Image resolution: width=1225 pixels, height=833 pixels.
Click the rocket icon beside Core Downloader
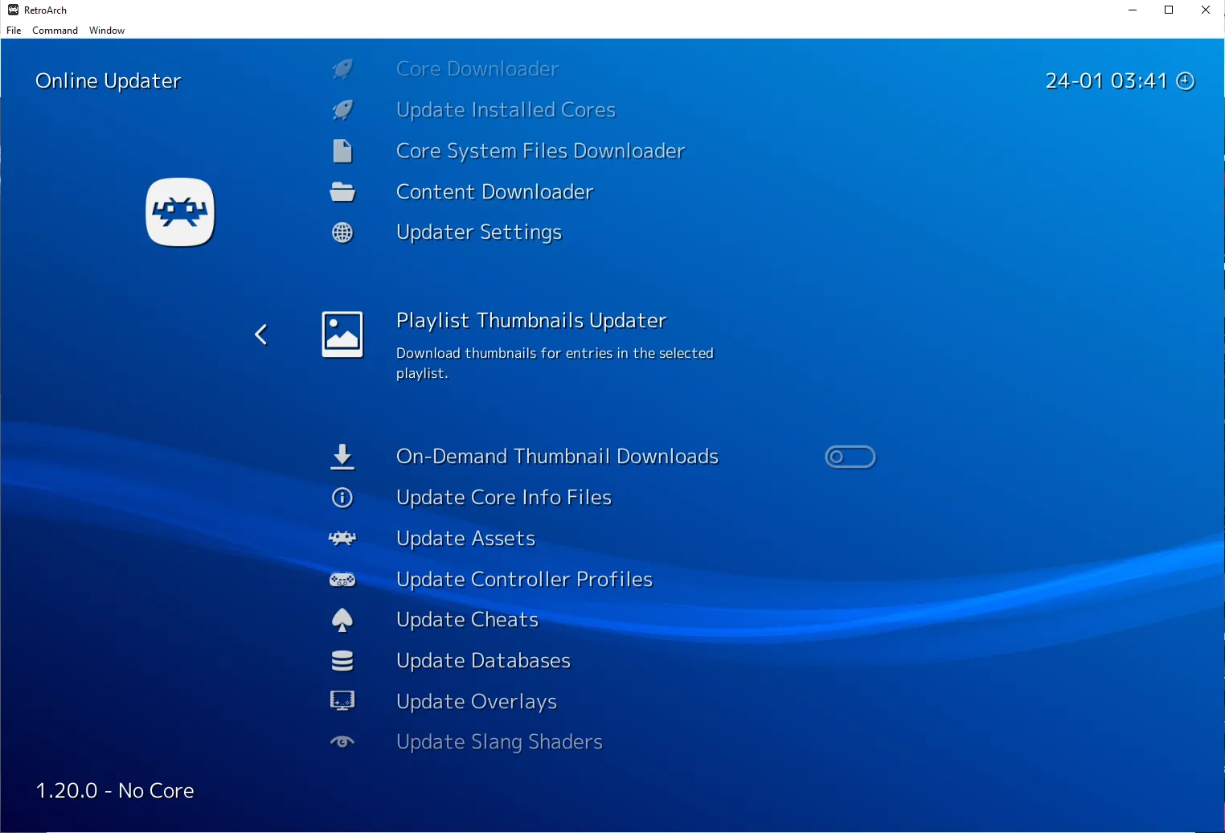(342, 69)
